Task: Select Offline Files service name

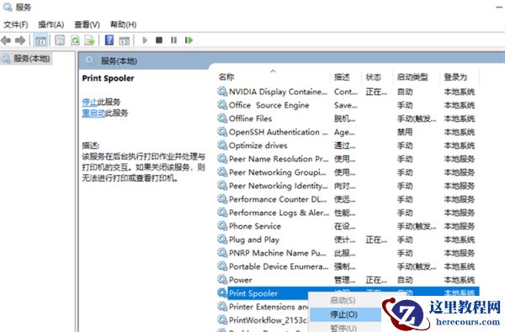Action: 250,119
